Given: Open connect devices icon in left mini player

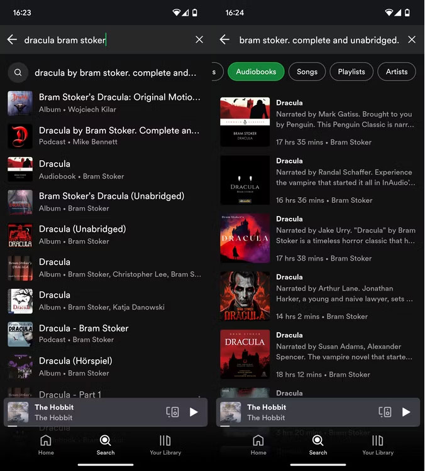Looking at the screenshot, I should pos(173,412).
